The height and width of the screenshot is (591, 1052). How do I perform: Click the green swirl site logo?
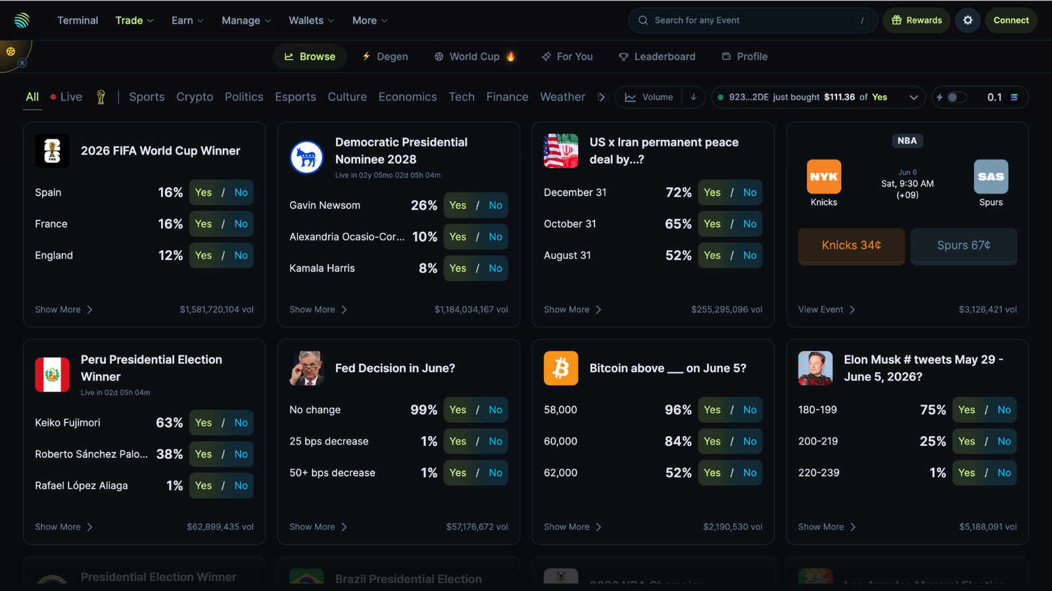pos(22,20)
